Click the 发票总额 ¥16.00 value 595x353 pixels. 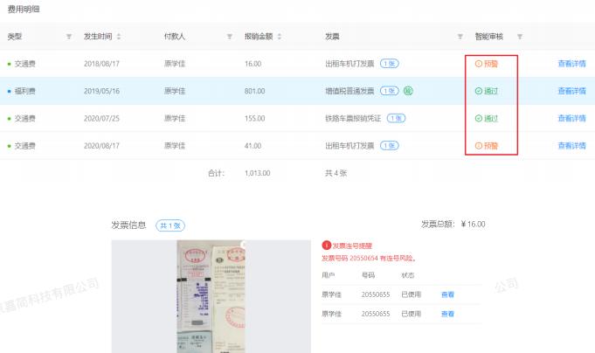click(474, 224)
